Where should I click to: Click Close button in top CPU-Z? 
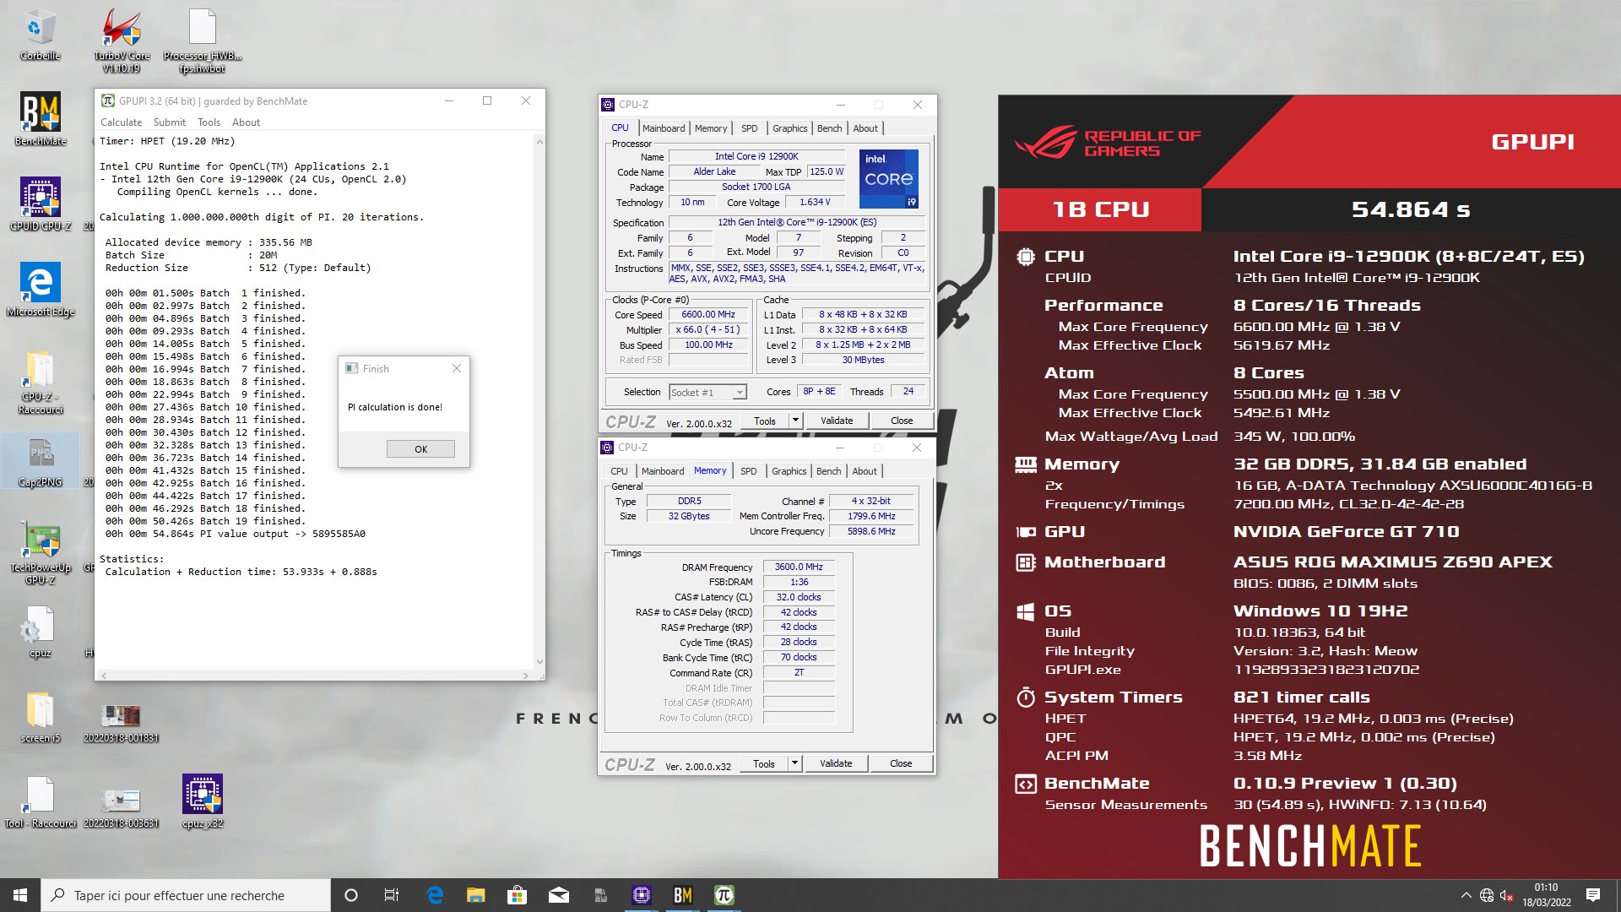point(902,421)
